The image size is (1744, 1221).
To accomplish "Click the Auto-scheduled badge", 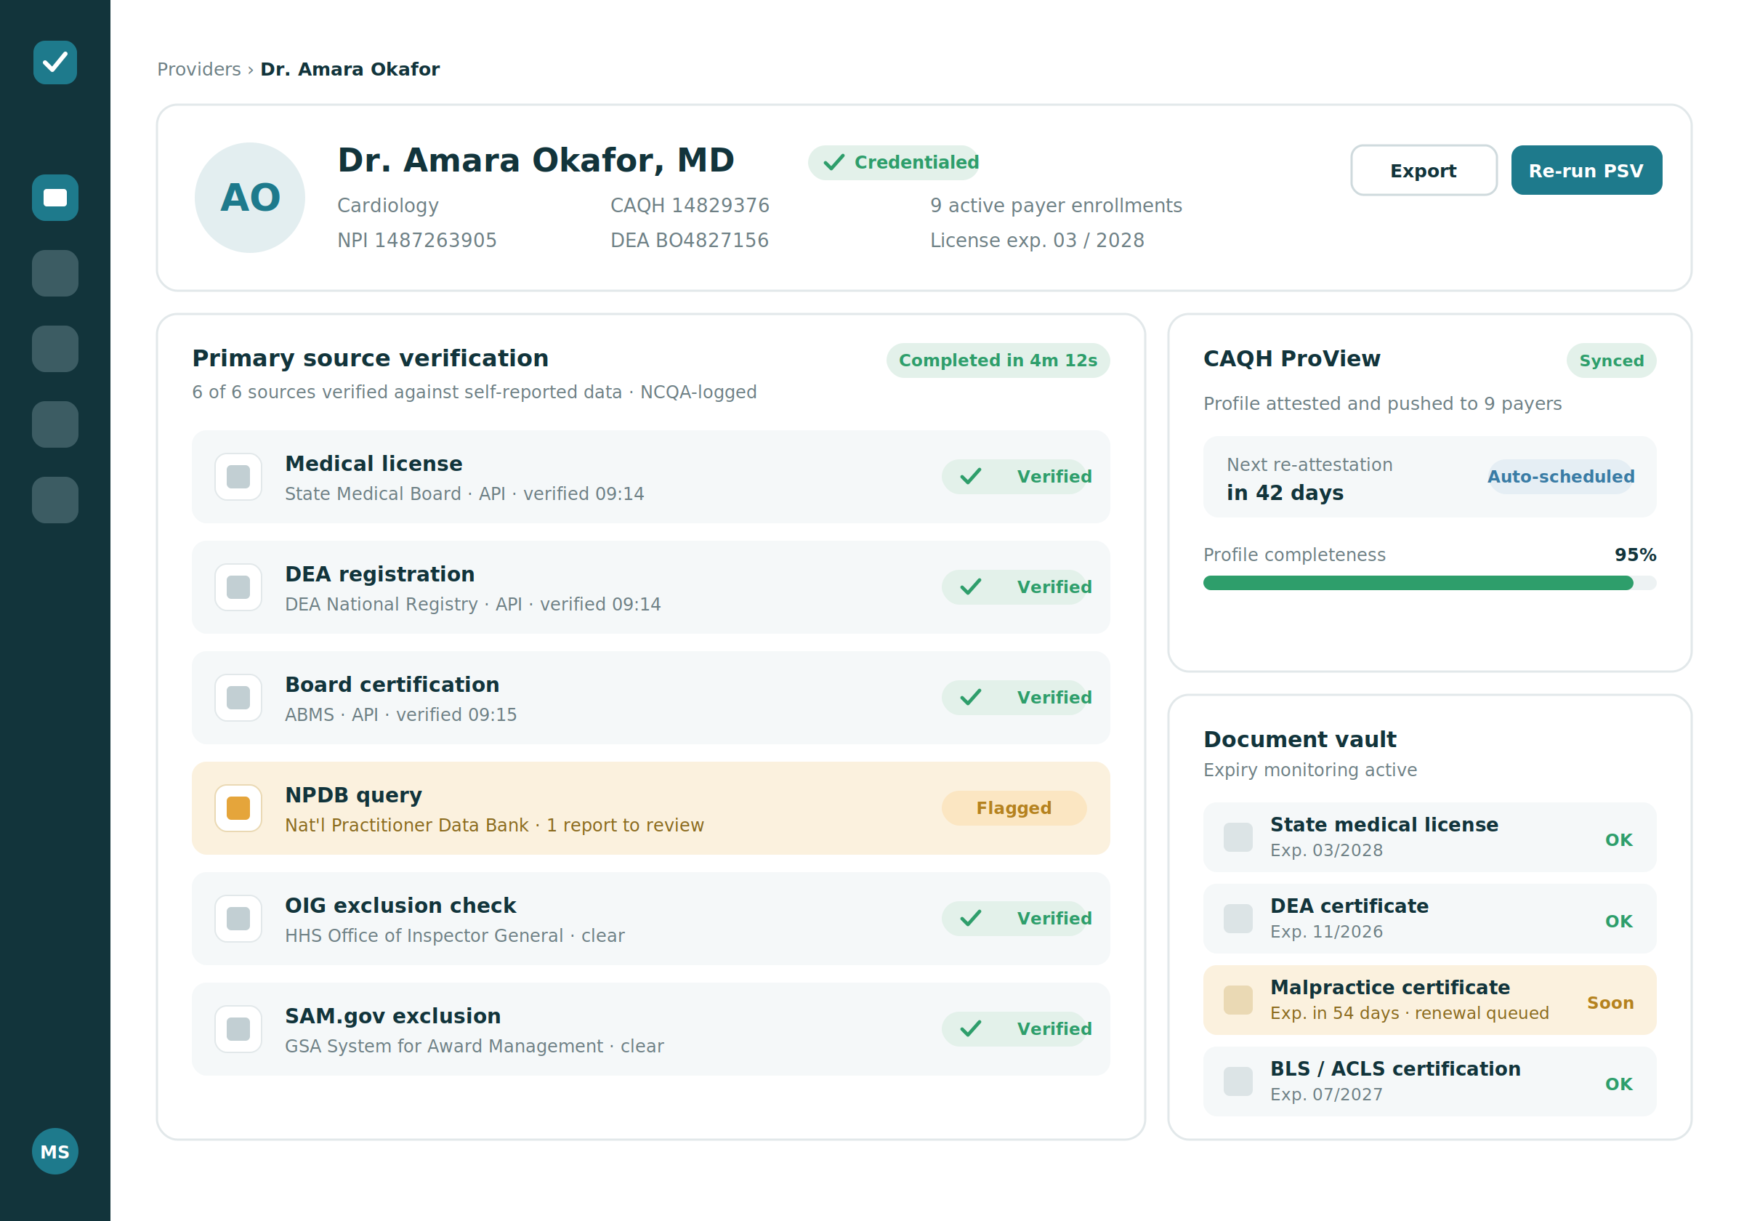I will [x=1561, y=476].
